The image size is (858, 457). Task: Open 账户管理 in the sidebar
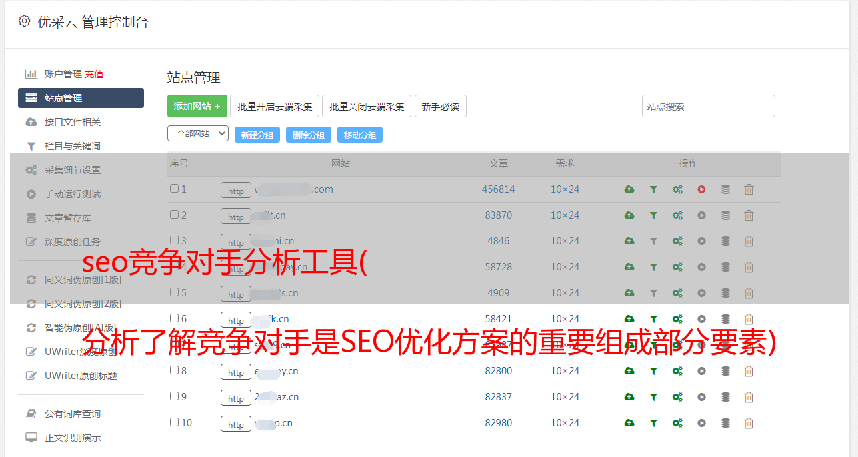[x=63, y=74]
